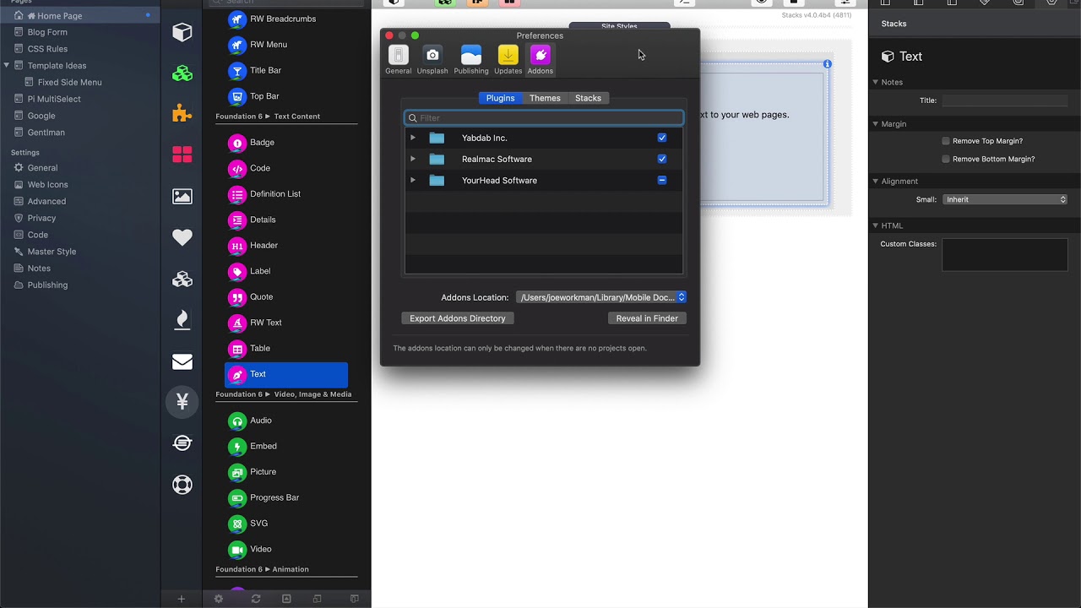
Task: Open the Master Style settings
Action: tap(52, 252)
